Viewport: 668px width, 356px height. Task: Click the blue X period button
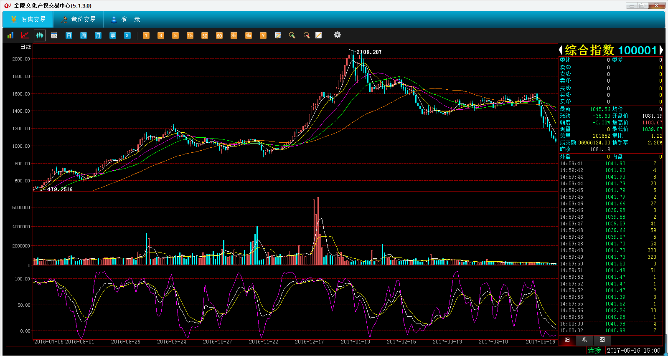tap(127, 35)
